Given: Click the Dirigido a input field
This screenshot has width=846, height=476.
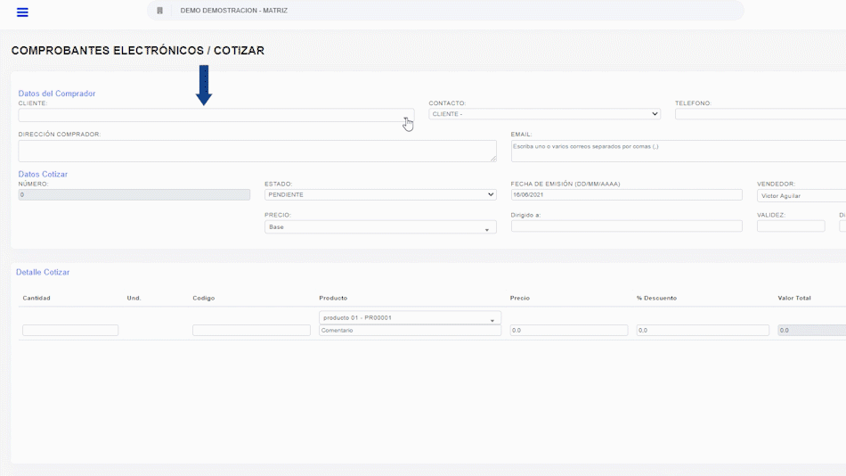Looking at the screenshot, I should [626, 226].
